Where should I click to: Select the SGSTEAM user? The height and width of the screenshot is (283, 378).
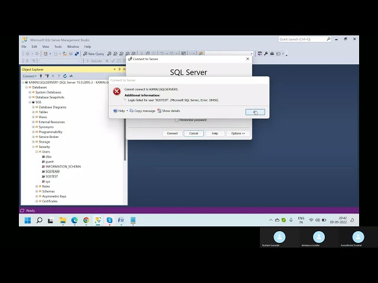pos(53,172)
